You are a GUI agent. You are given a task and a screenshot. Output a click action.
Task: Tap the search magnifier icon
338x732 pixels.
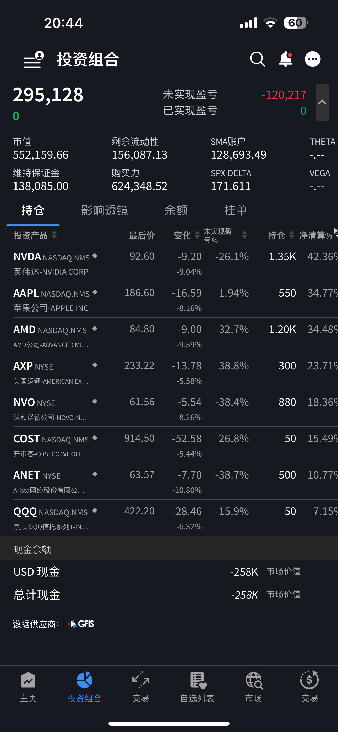pos(258,59)
